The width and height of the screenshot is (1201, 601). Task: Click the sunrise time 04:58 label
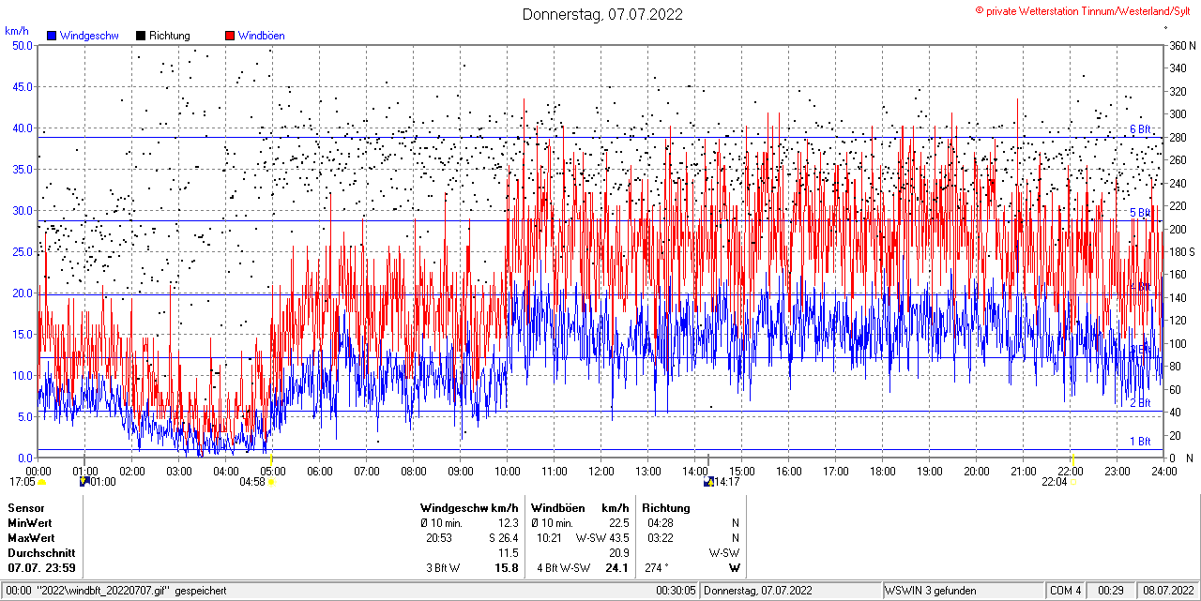tap(252, 482)
